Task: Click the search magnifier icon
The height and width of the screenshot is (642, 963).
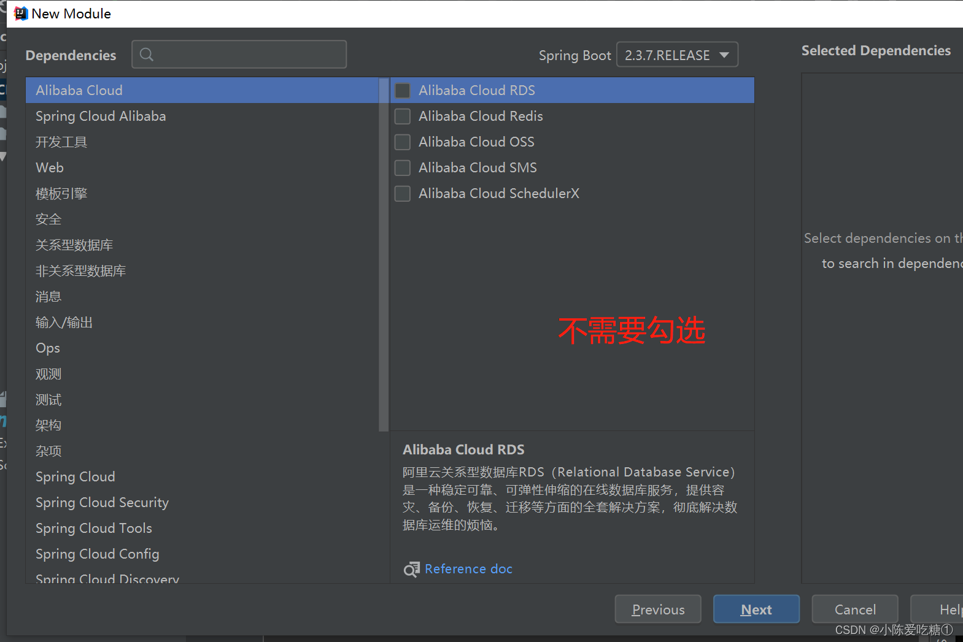Action: pyautogui.click(x=147, y=55)
